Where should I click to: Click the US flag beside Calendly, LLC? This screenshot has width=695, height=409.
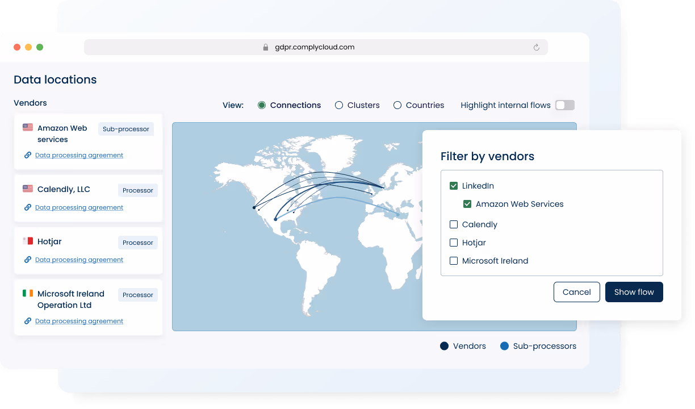(x=28, y=189)
